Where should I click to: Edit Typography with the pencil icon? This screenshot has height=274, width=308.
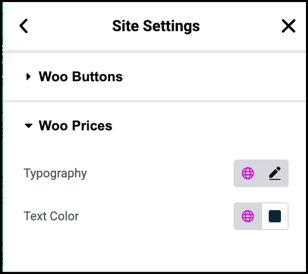coord(275,173)
